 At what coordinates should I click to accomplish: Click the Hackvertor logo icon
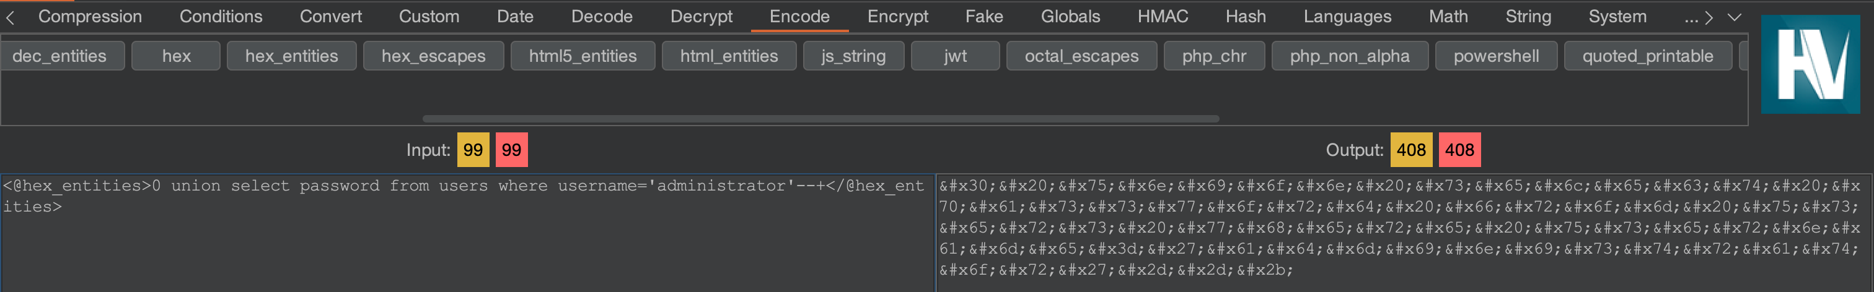pyautogui.click(x=1810, y=64)
